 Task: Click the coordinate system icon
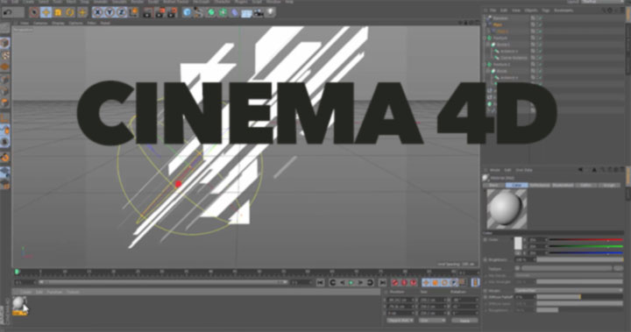point(133,12)
